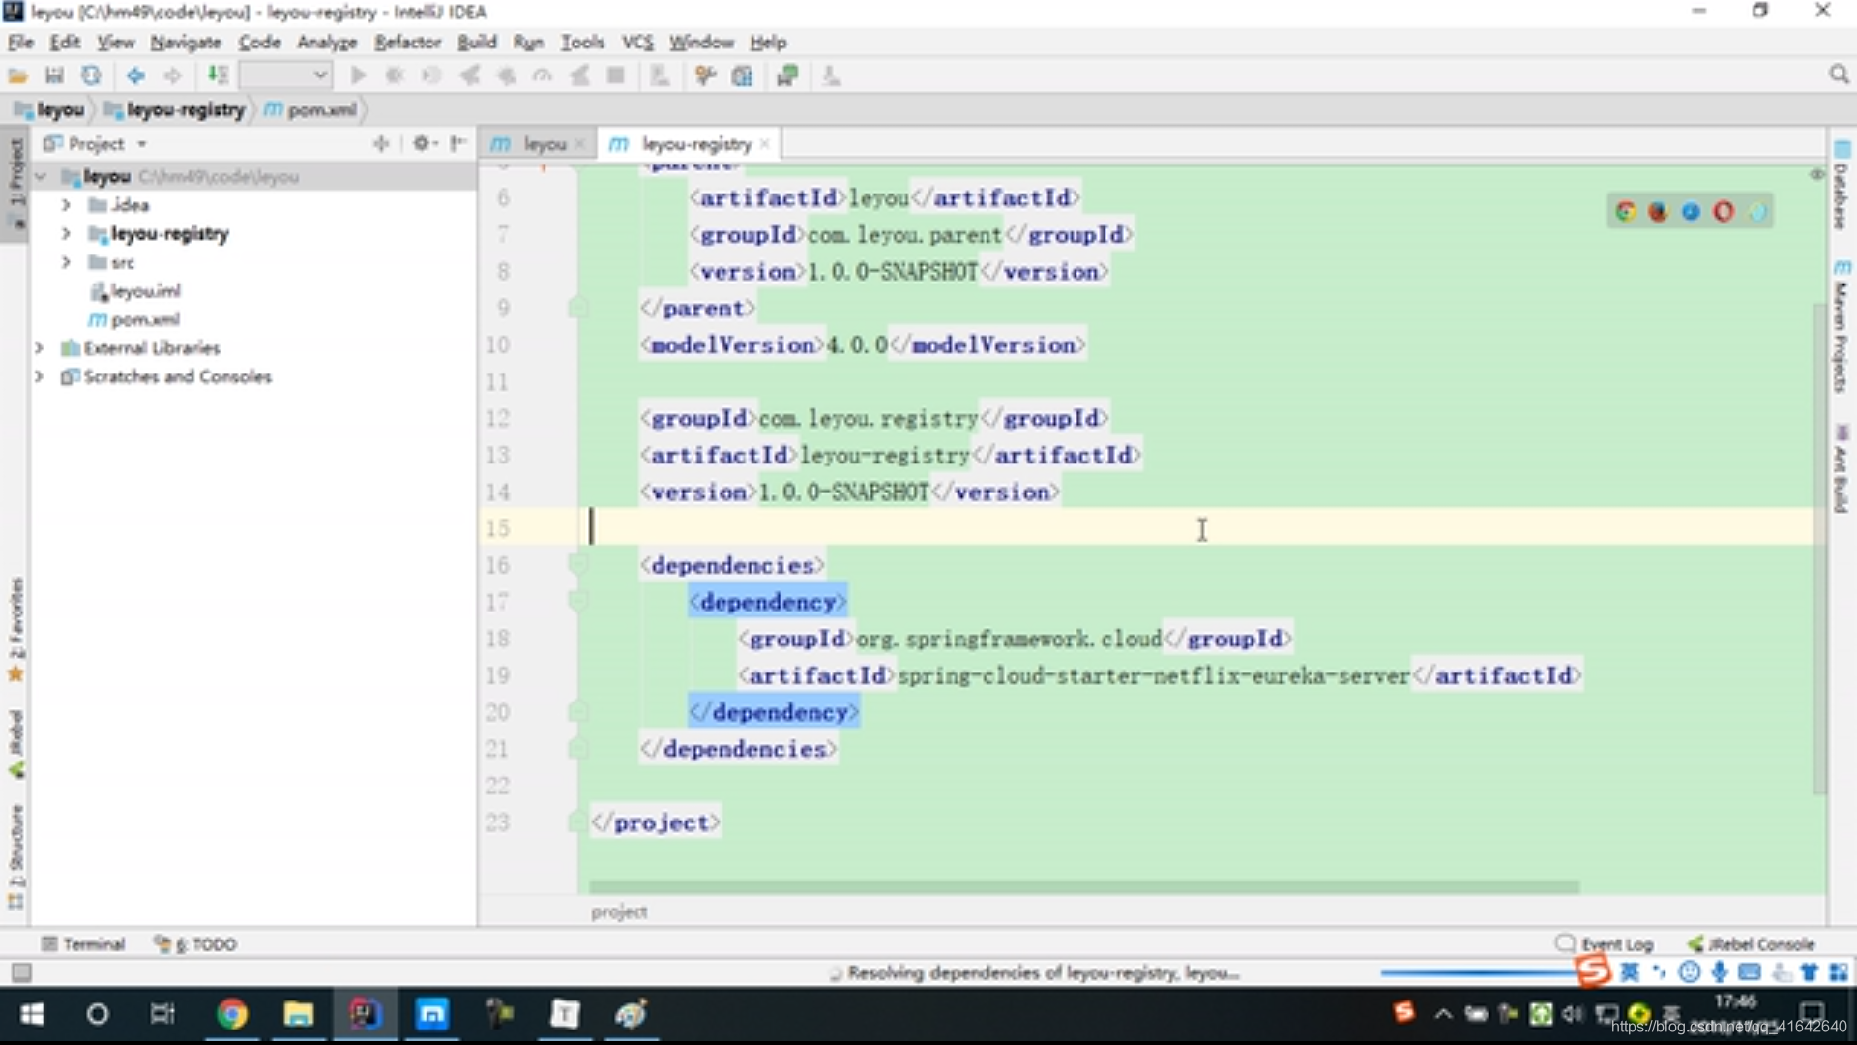Viewport: 1857px width, 1045px height.
Task: Expand Scratches and Consoles node
Action: point(39,376)
